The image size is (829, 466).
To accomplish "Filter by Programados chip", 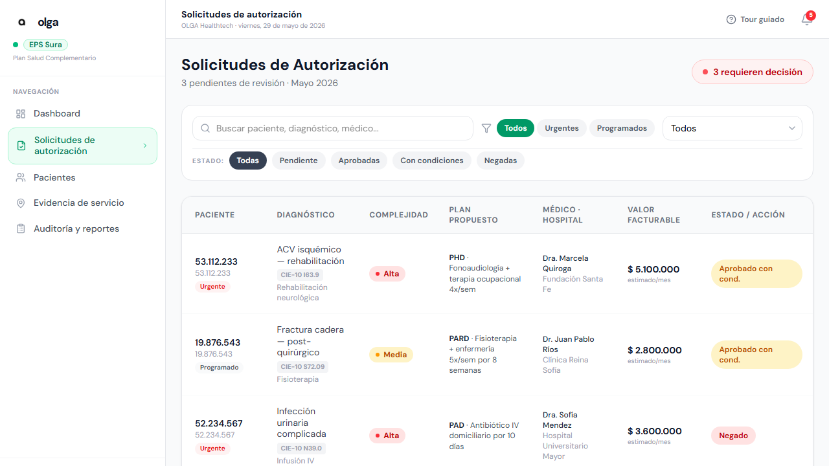I will pyautogui.click(x=622, y=128).
